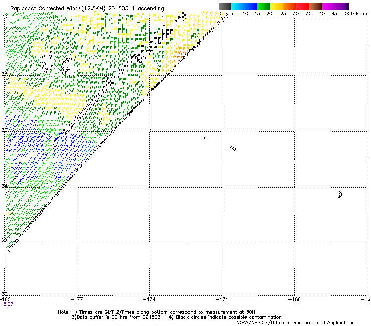Click the red 30-35 knots color swatch
The width and height of the screenshot is (371, 326).
tap(303, 6)
